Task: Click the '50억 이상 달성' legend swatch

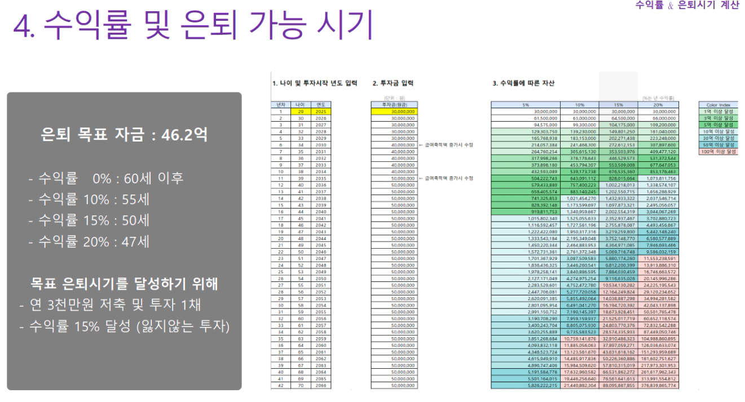Action: coord(717,145)
